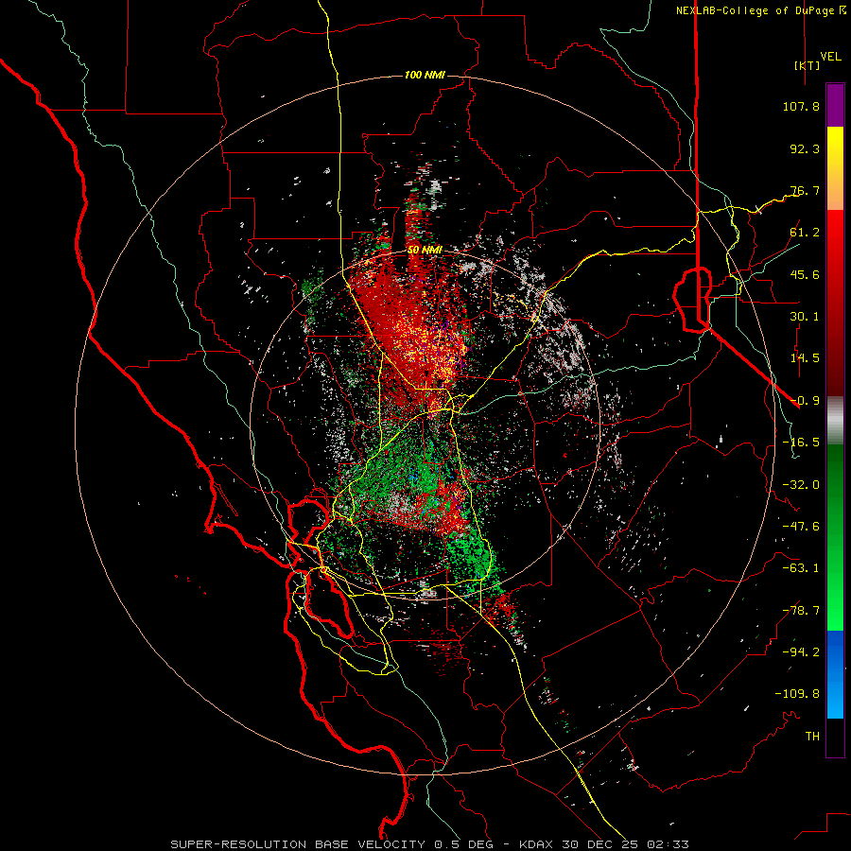Viewport: 851px width, 851px height.
Task: Click the 100 NMI range ring label
Action: click(425, 75)
